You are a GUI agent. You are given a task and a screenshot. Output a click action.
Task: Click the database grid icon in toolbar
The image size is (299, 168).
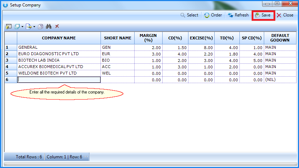pos(9,27)
